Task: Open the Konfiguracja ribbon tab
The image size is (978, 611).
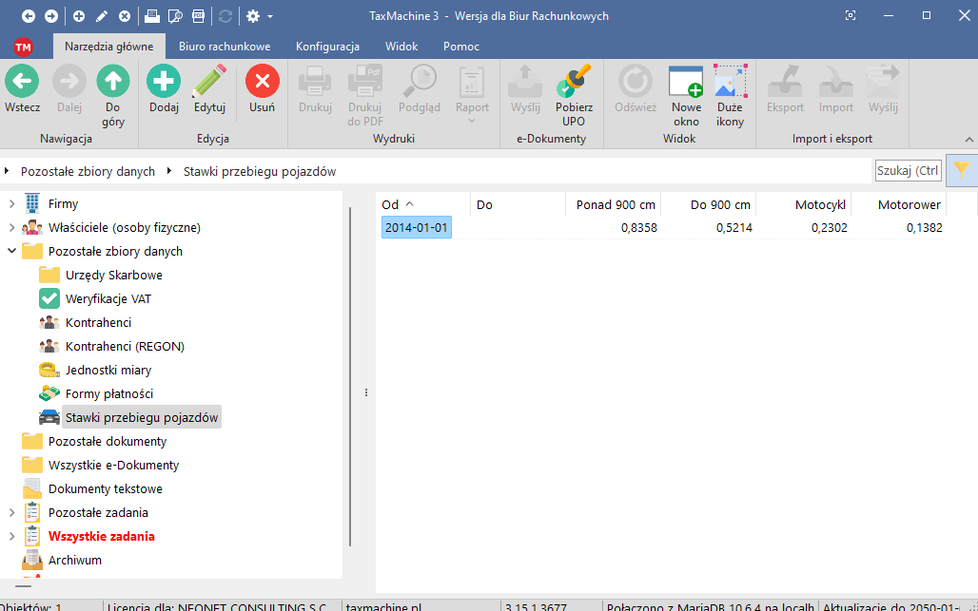Action: [x=327, y=46]
